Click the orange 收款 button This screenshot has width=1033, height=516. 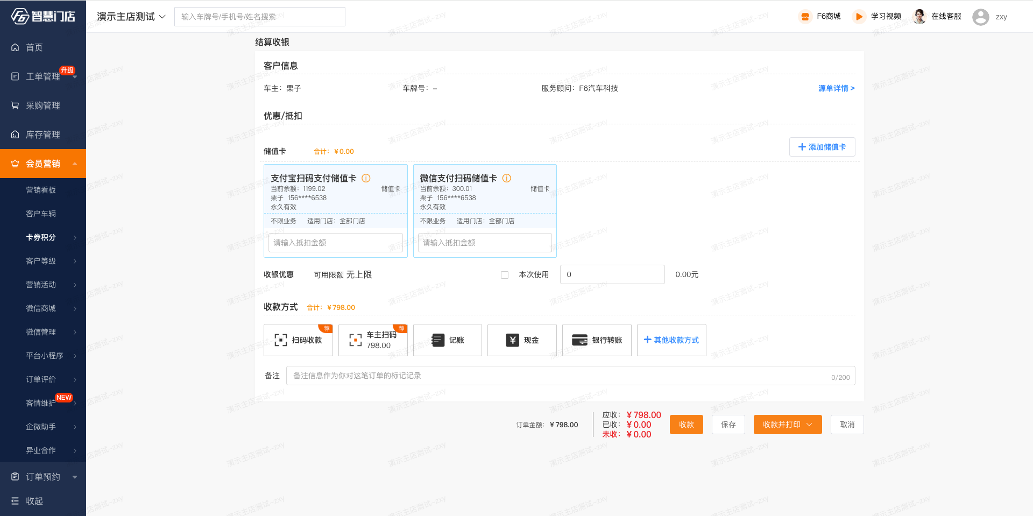tap(686, 425)
